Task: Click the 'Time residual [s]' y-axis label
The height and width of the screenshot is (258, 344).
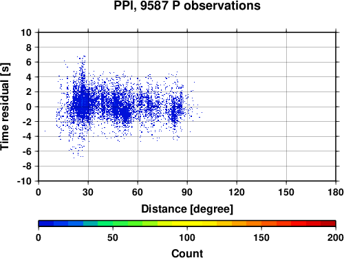Action: 5,107
